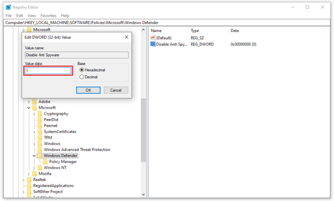
Task: Maximize the Registry Editor window
Action: pos(307,7)
